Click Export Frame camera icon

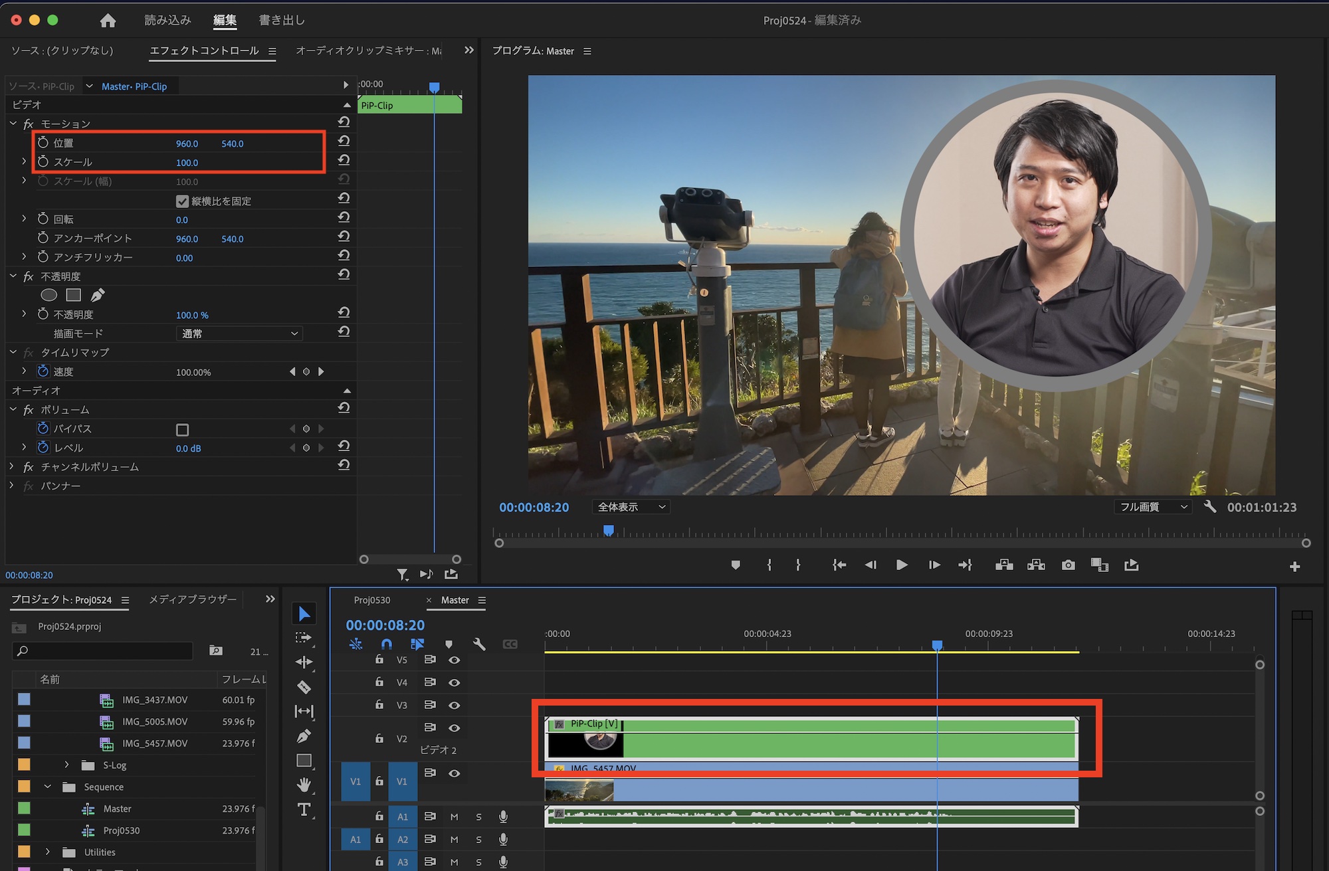(x=1068, y=565)
